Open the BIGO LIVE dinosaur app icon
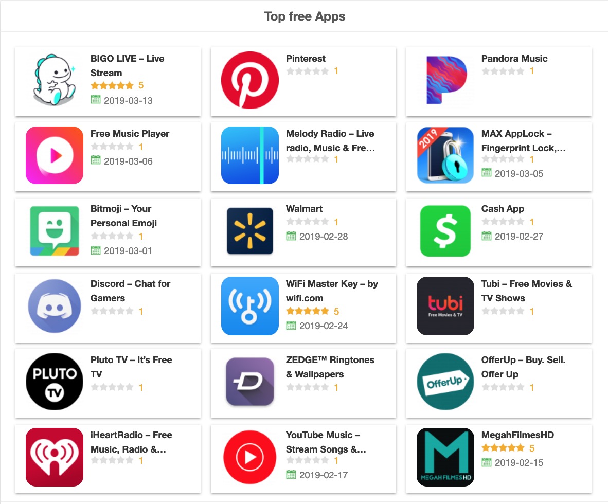 [55, 80]
